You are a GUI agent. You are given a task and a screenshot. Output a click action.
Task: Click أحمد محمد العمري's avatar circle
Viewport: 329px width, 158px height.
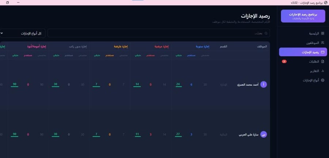coord(264,84)
